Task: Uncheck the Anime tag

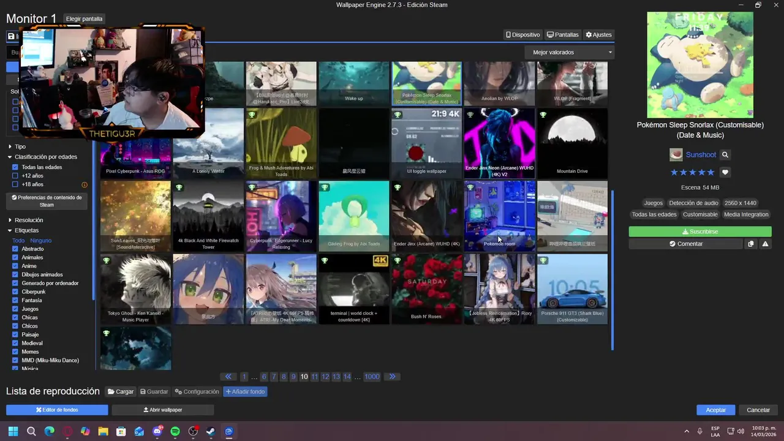Action: (x=15, y=266)
